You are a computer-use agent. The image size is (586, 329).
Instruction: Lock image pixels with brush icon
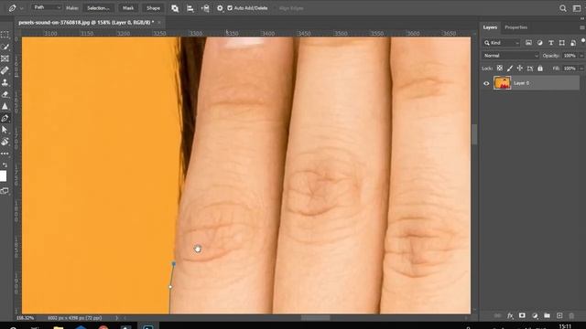pos(510,69)
